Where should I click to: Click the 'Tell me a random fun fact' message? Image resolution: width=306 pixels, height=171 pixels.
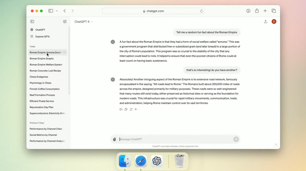[x=207, y=32]
